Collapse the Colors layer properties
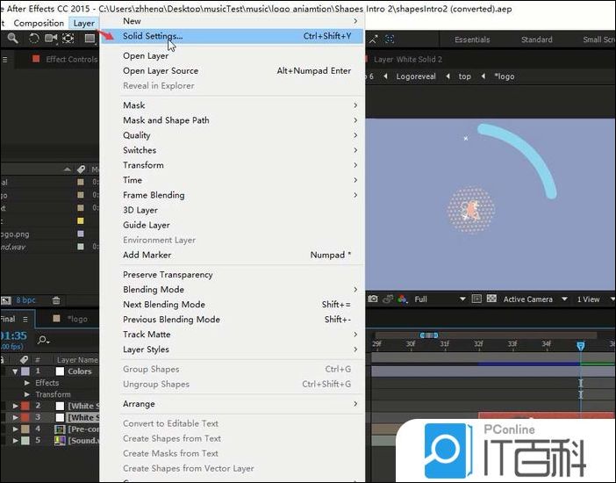This screenshot has width=616, height=483. point(15,371)
